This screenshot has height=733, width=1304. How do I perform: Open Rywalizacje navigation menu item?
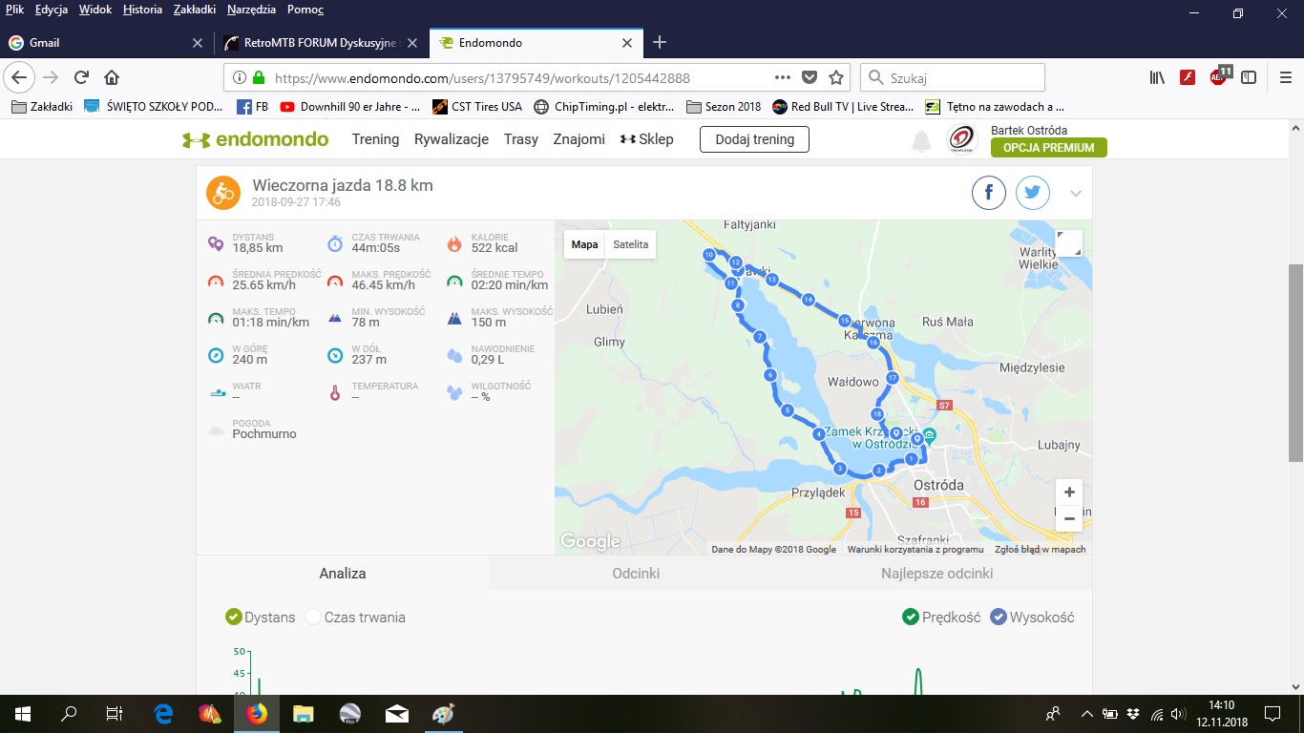coord(451,139)
